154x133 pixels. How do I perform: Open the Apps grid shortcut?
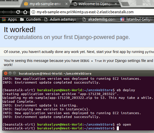[x=9, y=19]
